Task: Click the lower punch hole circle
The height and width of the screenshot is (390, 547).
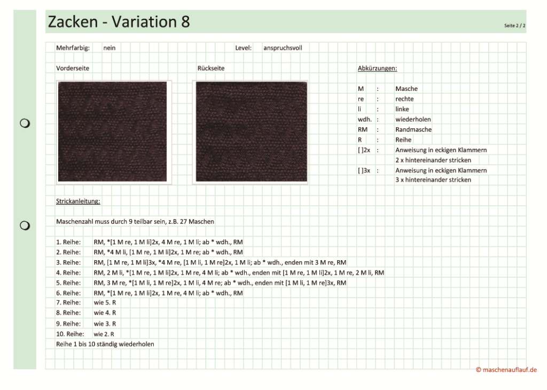Action: coord(25,225)
